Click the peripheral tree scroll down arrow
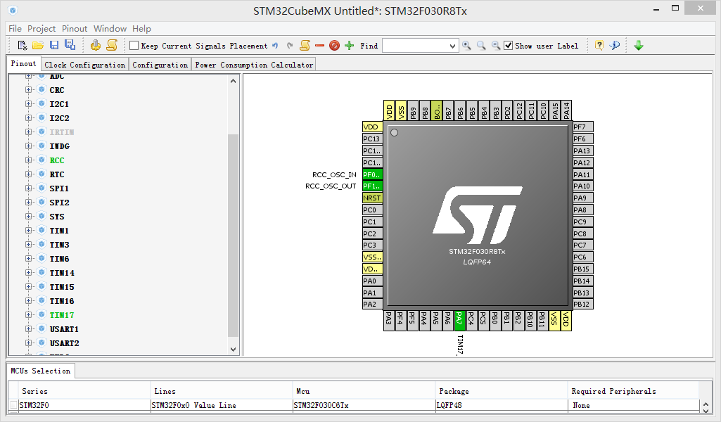The width and height of the screenshot is (721, 422). pyautogui.click(x=233, y=350)
